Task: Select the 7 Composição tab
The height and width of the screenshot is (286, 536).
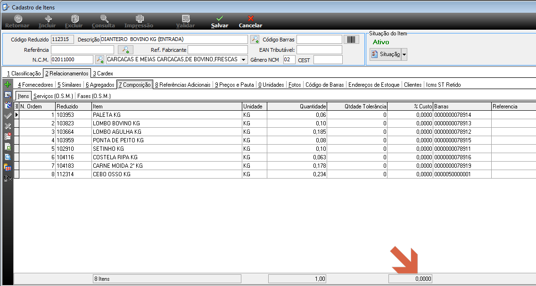Action: tap(135, 85)
